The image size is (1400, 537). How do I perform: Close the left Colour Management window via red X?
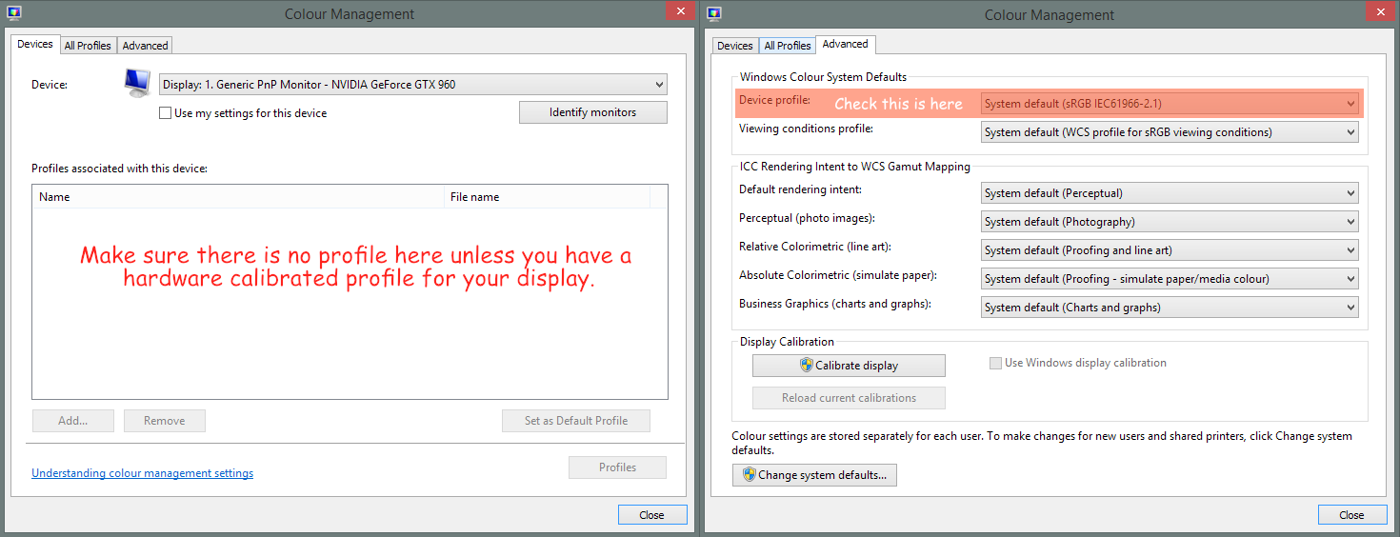(x=679, y=11)
